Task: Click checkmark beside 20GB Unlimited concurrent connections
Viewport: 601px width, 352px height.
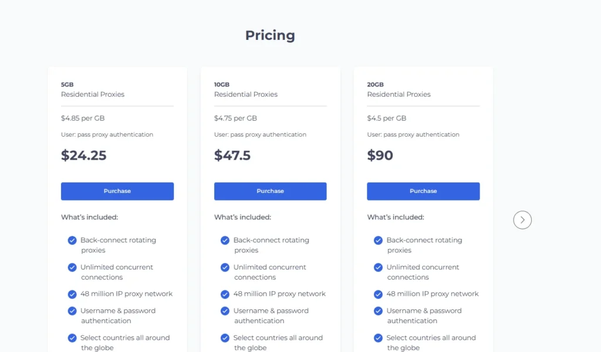Action: pyautogui.click(x=378, y=268)
